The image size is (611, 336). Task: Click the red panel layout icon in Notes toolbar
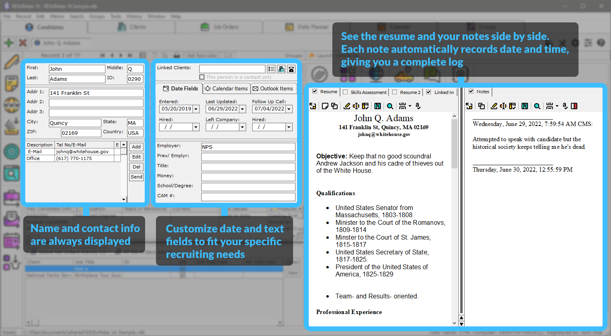574,106
